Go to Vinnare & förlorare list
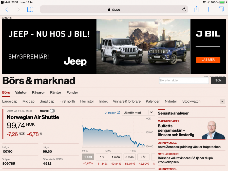The height and width of the screenshot is (171, 228). [127, 101]
